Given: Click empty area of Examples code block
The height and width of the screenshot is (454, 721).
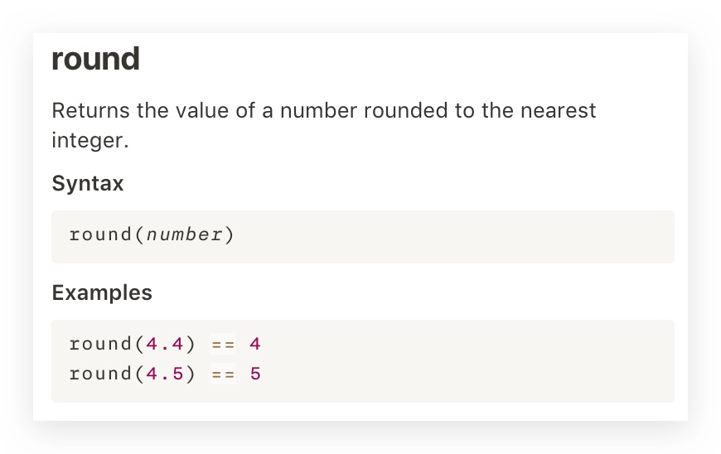Looking at the screenshot, I should coord(460,361).
